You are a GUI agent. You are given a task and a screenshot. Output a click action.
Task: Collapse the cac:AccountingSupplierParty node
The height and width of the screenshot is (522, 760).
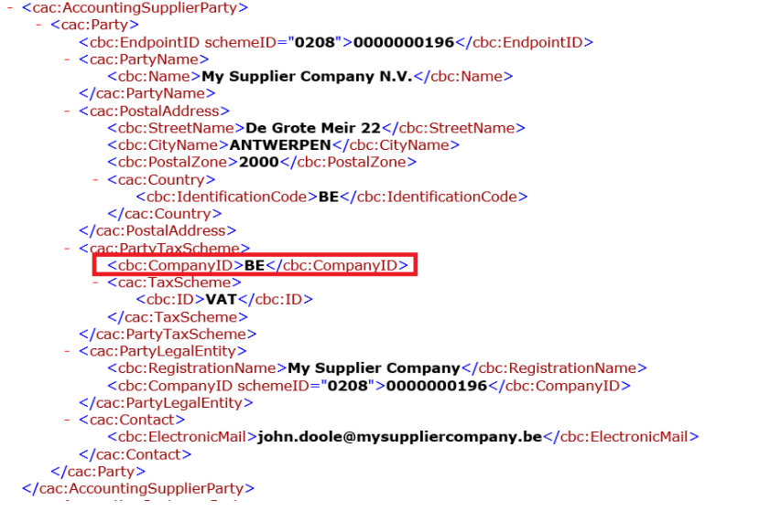click(x=9, y=8)
